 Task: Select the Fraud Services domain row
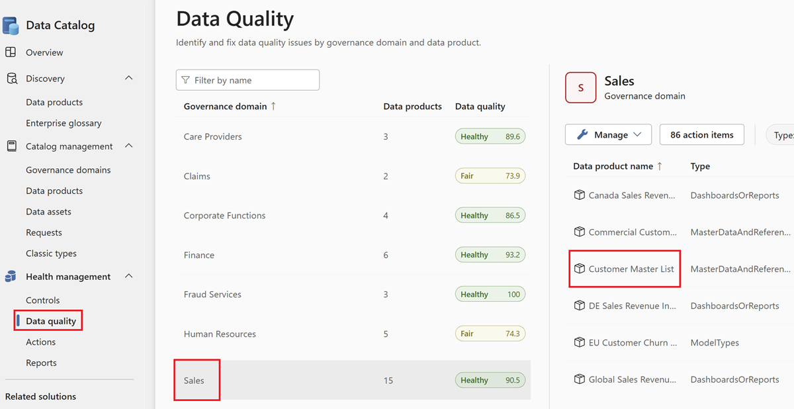click(x=353, y=294)
